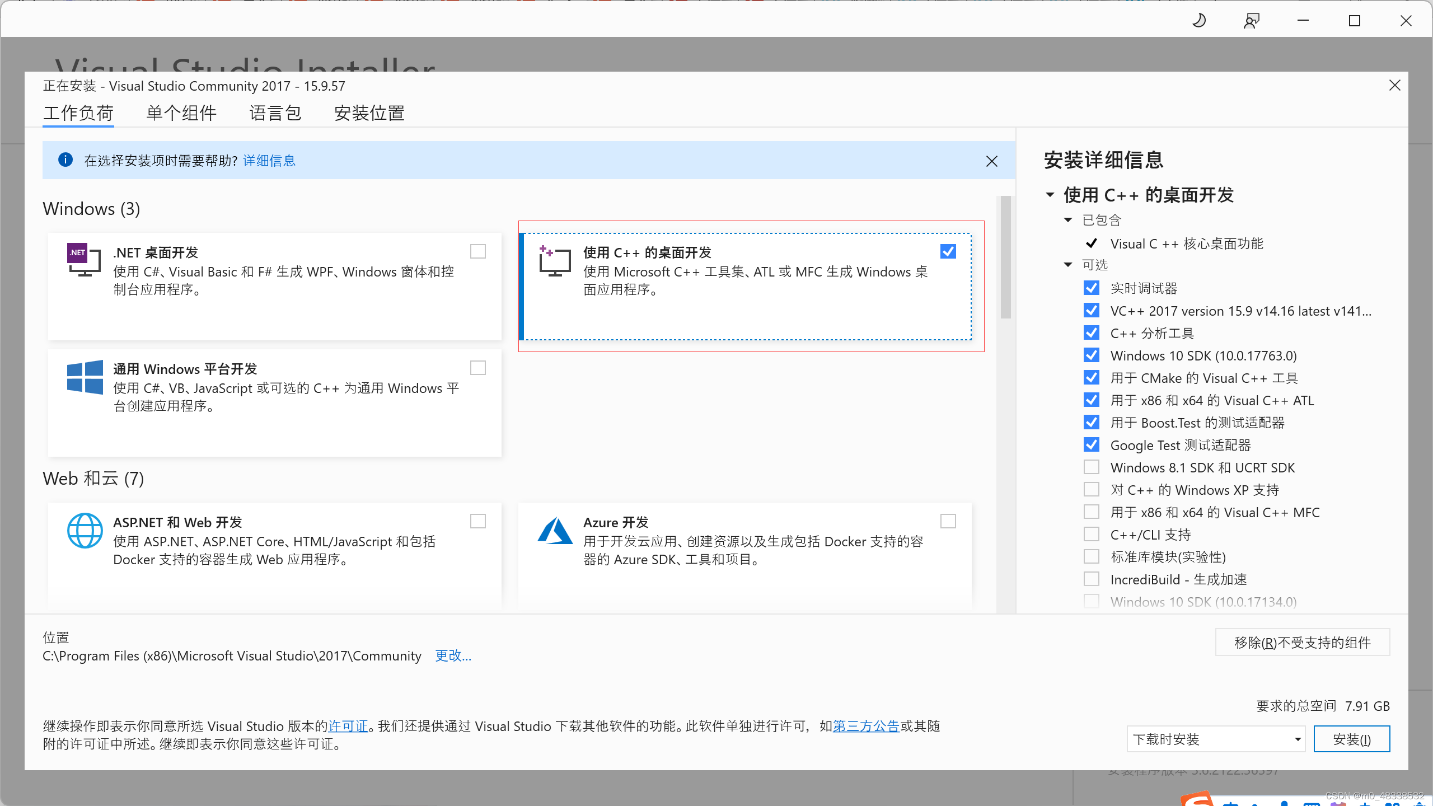
Task: Collapse 使用 C++ 的桌面开发 details section
Action: (1050, 195)
